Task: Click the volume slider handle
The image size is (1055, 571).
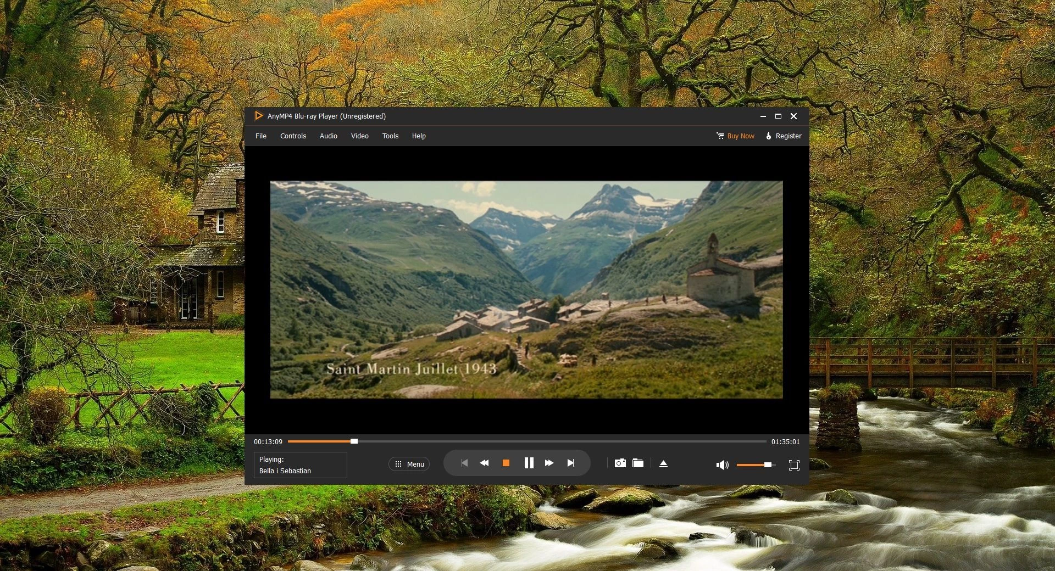Action: coord(768,465)
